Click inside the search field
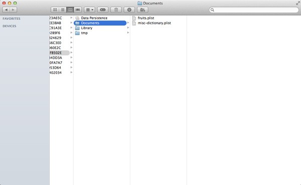 254,10
